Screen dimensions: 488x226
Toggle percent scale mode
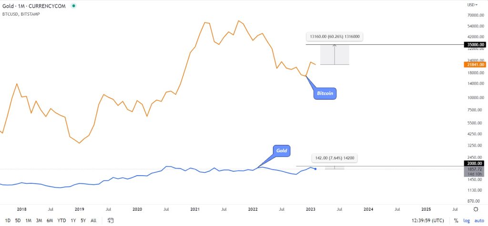tap(456, 220)
